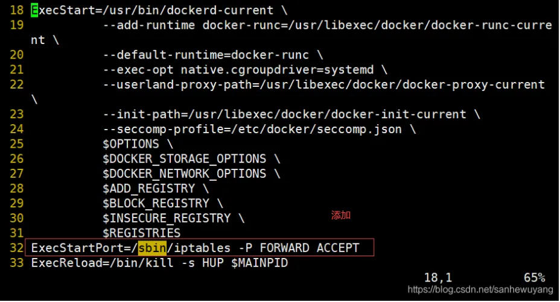Click the $DOCKER_STORAGE_OPTIONS variable
This screenshot has height=302, width=560.
coord(184,159)
